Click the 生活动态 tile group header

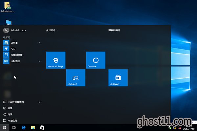coord(51,30)
